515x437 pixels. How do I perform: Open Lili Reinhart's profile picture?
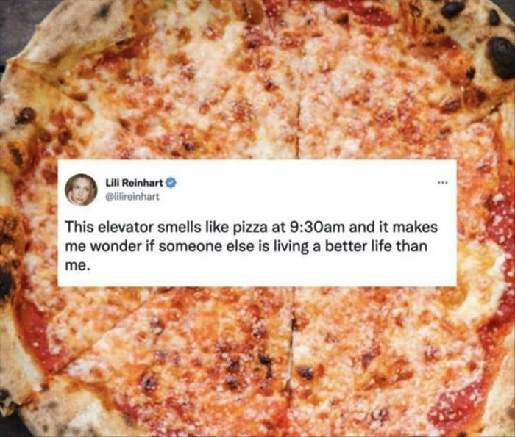tap(81, 189)
